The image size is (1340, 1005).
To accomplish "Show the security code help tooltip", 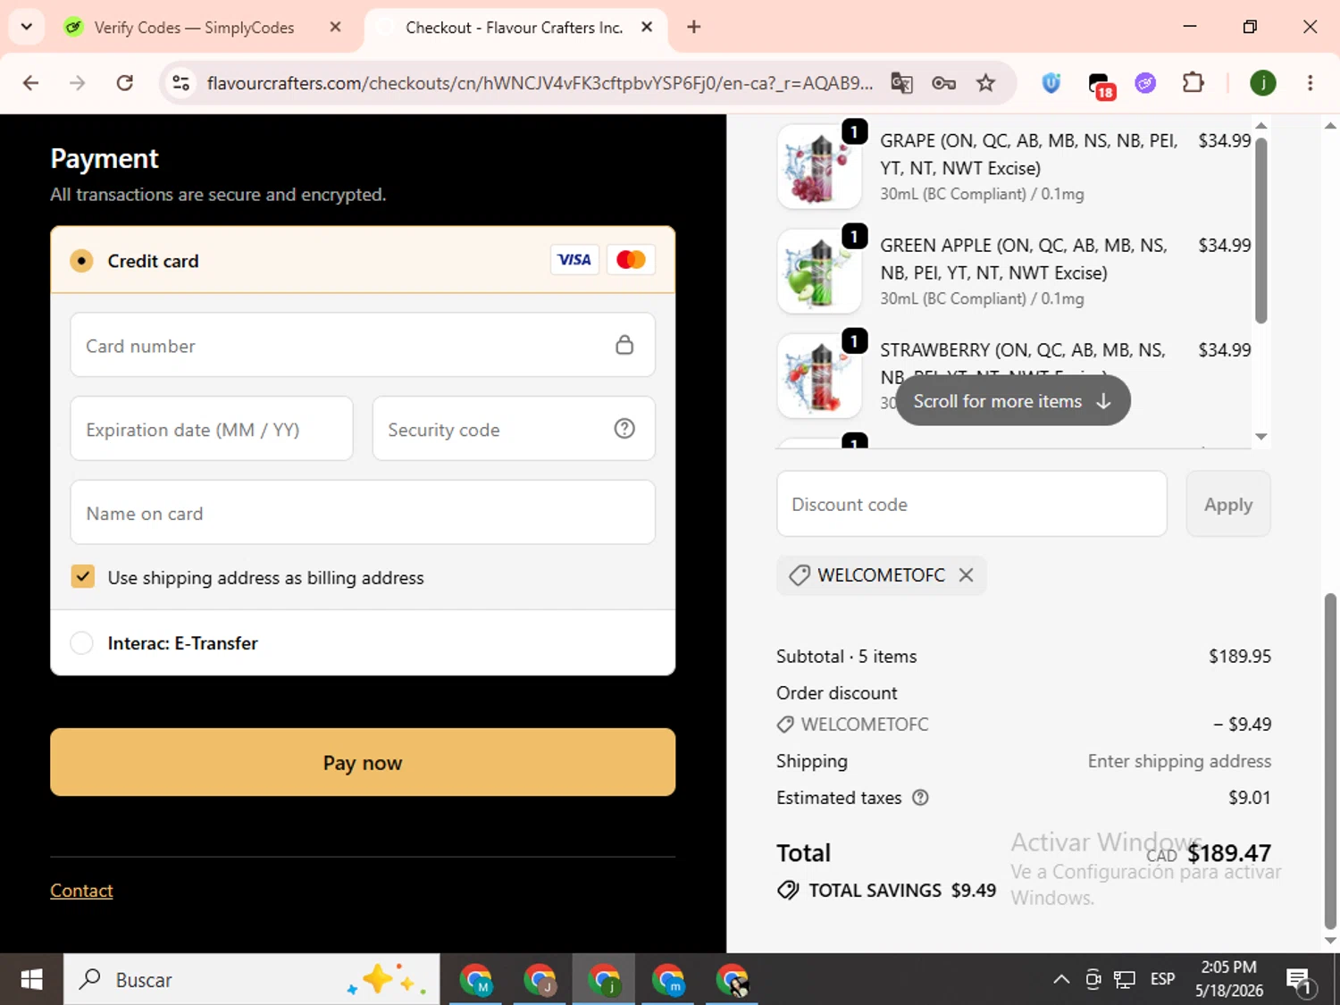I will pos(624,429).
